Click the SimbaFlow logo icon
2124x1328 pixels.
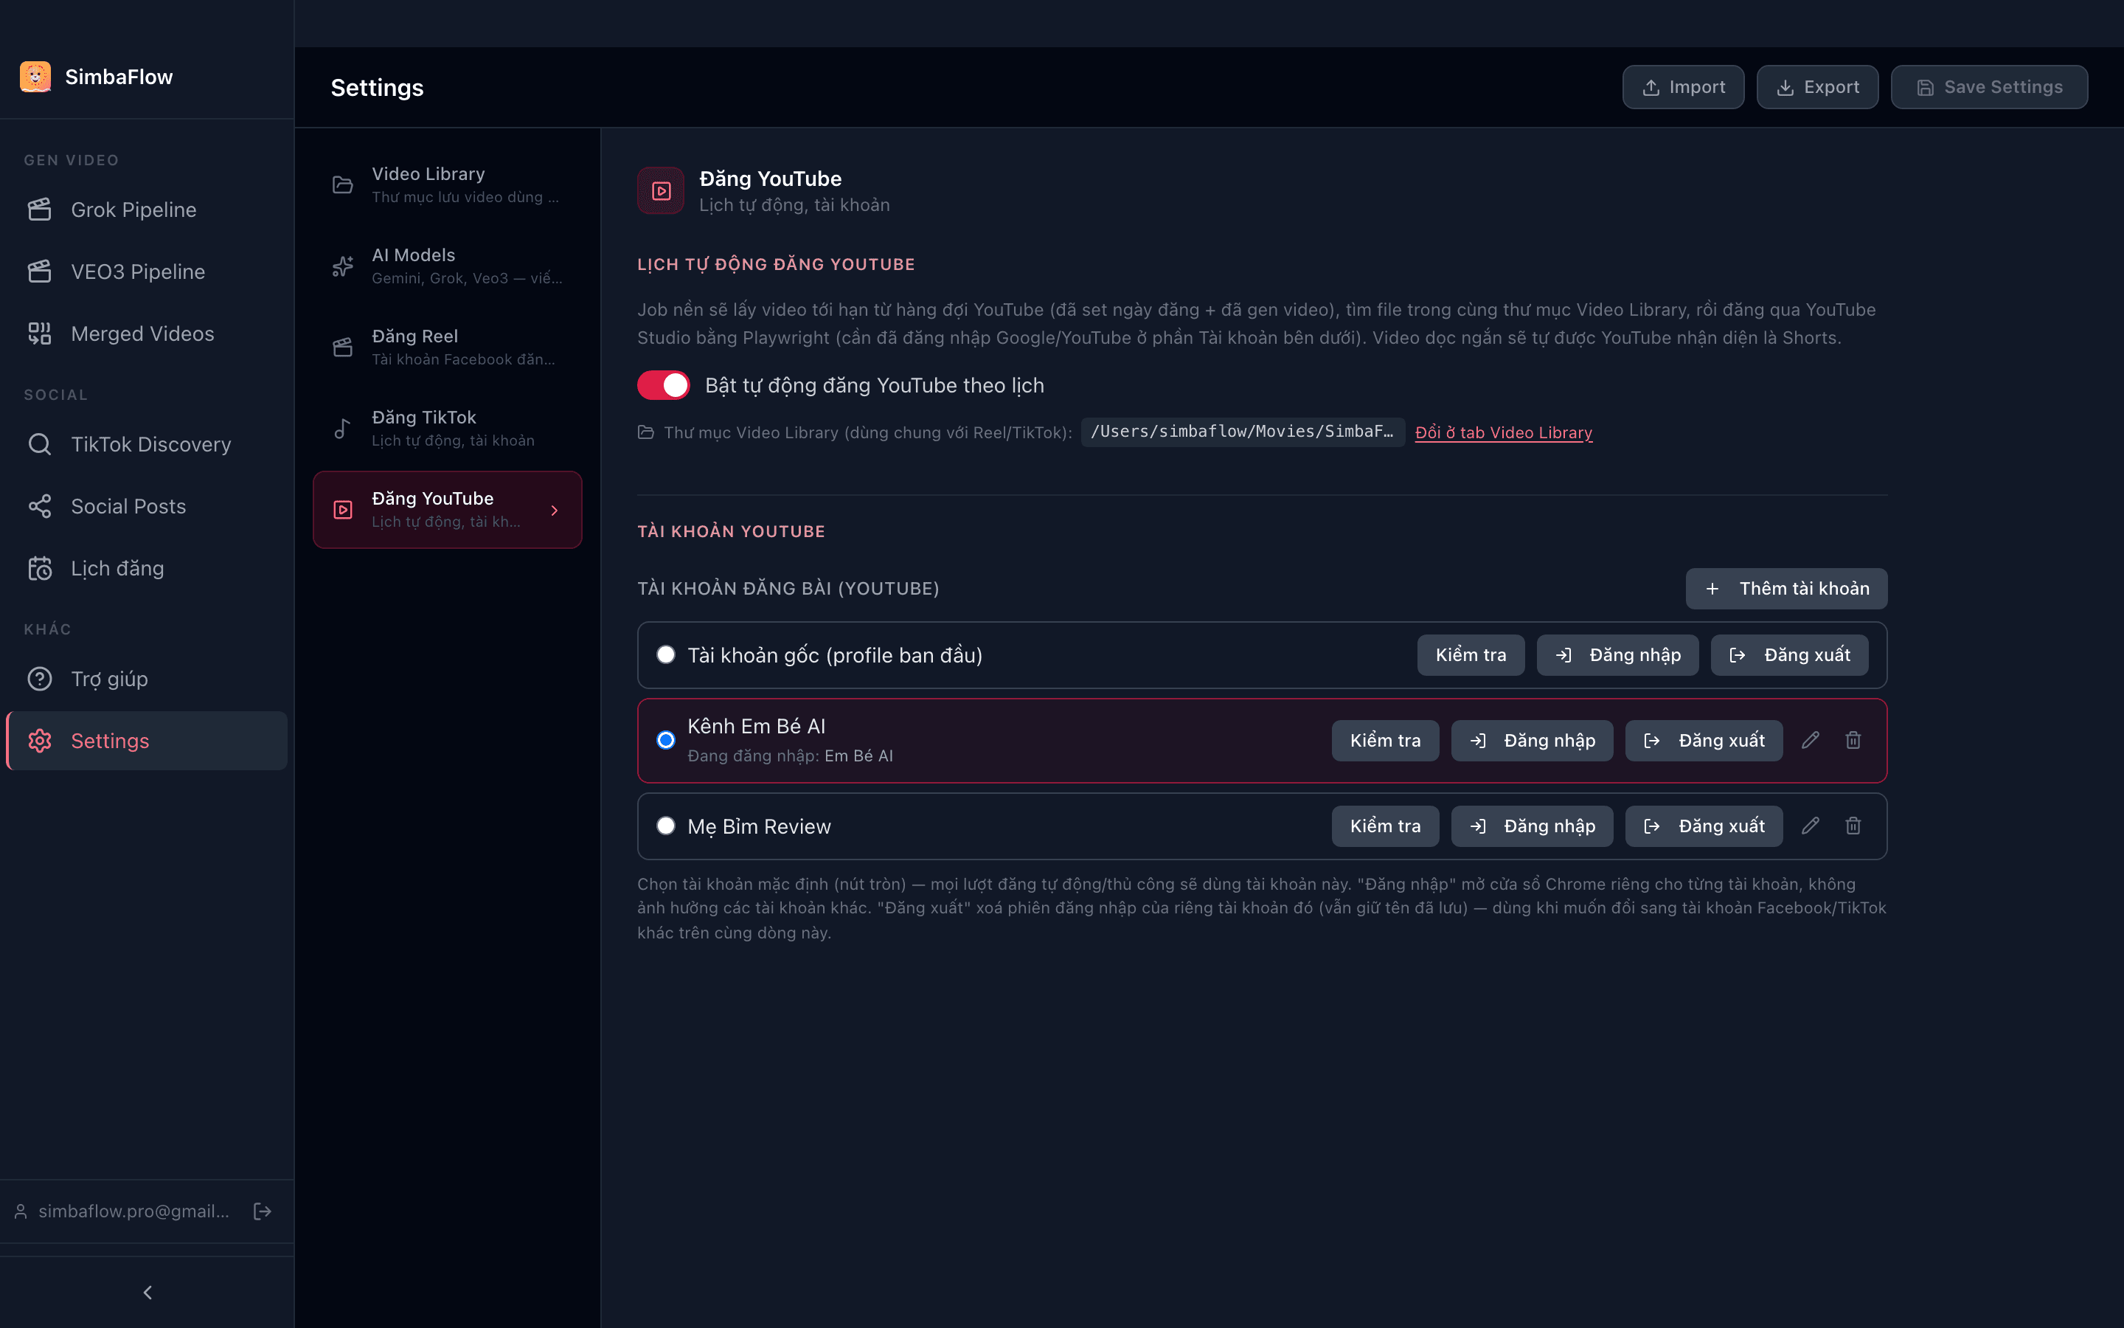pyautogui.click(x=35, y=77)
